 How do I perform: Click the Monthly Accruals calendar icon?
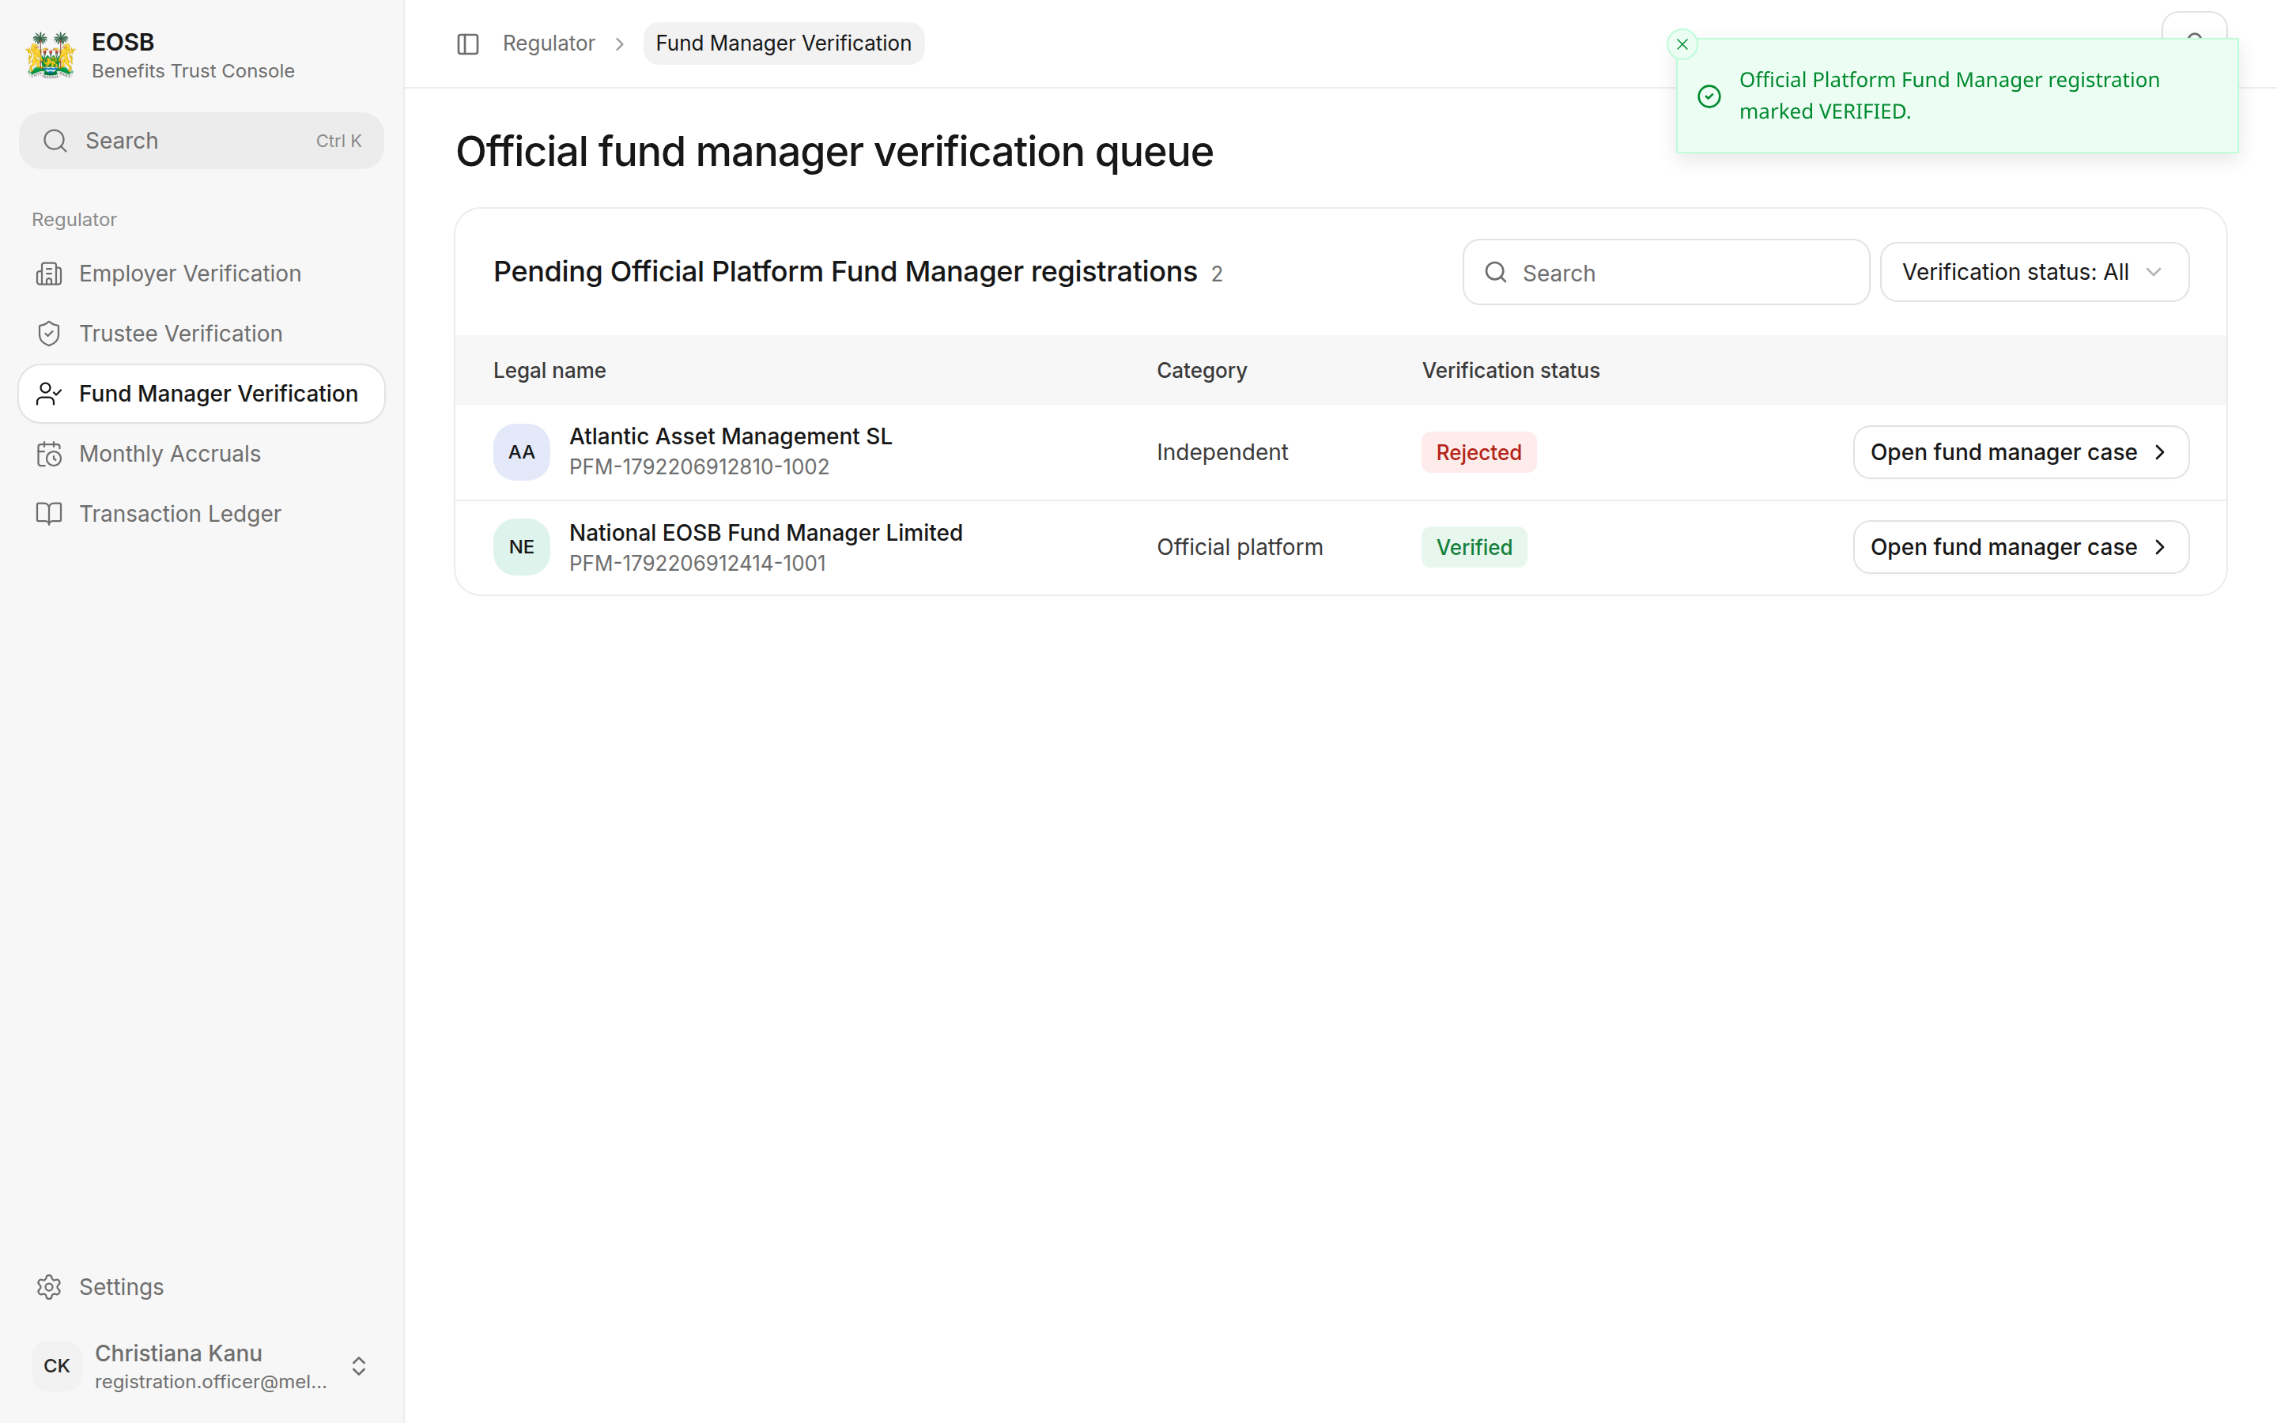49,455
